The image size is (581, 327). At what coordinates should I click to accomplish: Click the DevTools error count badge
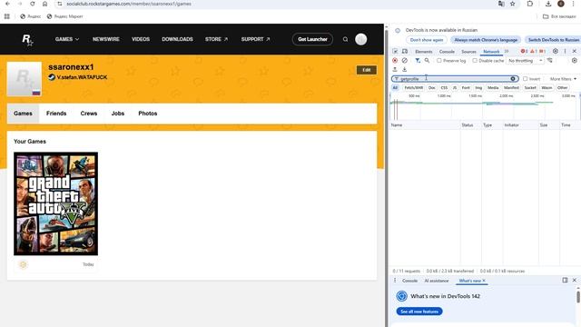coord(524,51)
